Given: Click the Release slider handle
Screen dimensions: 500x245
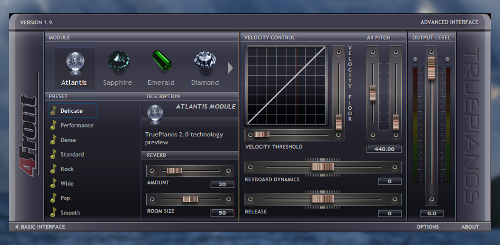Looking at the screenshot, I should 323,199.
